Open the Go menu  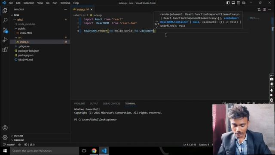pos(48,3)
